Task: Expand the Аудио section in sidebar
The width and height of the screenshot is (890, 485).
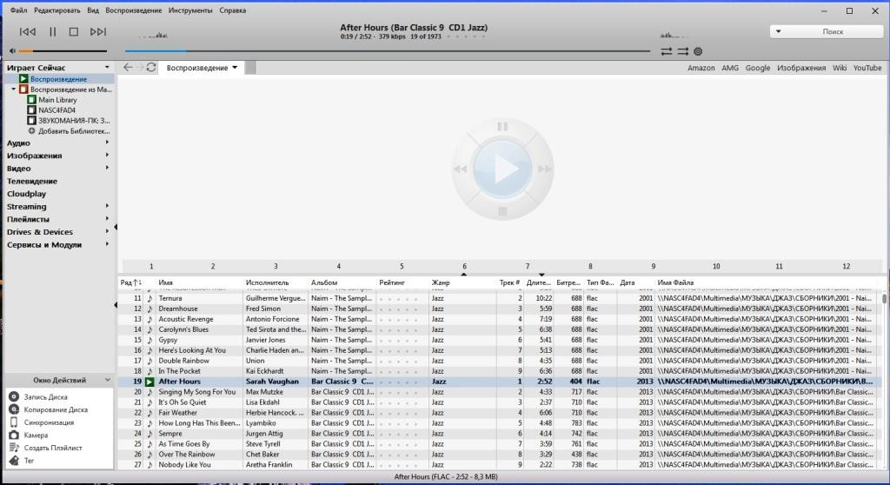Action: point(18,143)
